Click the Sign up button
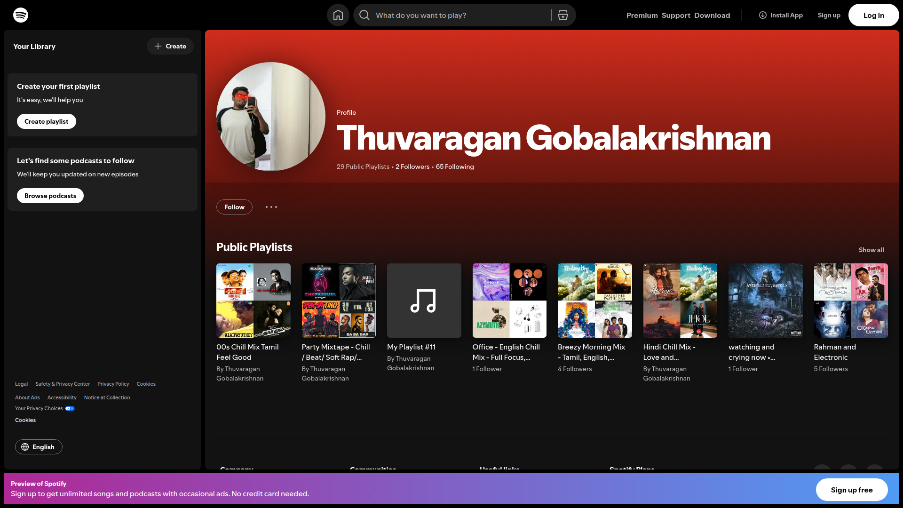Screen dimensions: 903x508 tap(829, 15)
